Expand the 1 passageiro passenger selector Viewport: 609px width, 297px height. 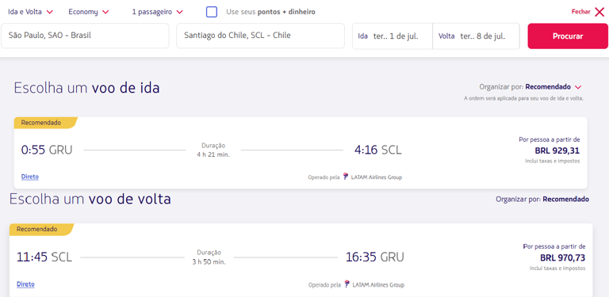click(157, 12)
